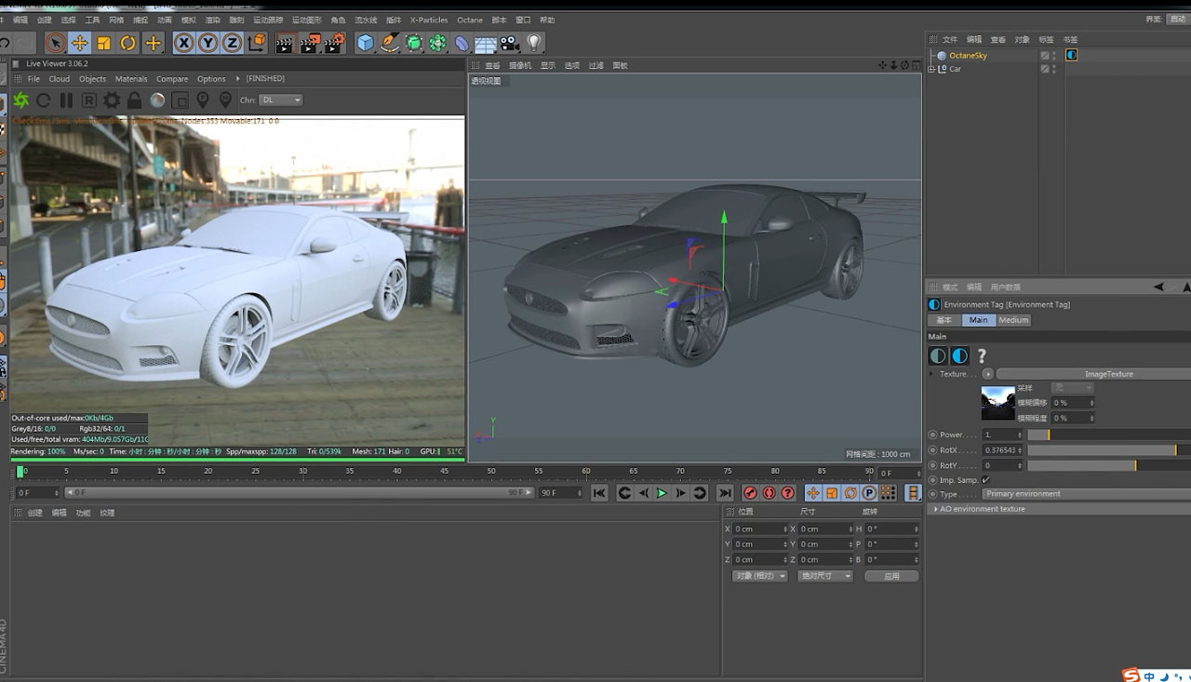The width and height of the screenshot is (1191, 682).
Task: Toggle visibility dots for OctaneSky object
Action: tap(1054, 56)
